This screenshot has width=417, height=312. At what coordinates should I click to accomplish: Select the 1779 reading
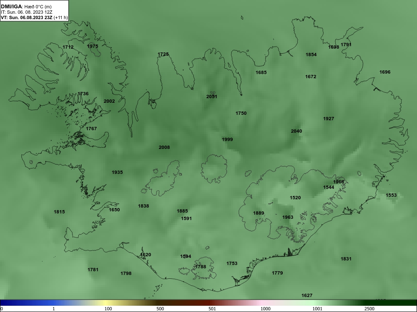click(277, 273)
